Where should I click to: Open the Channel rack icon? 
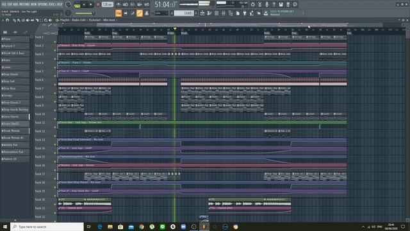click(217, 13)
